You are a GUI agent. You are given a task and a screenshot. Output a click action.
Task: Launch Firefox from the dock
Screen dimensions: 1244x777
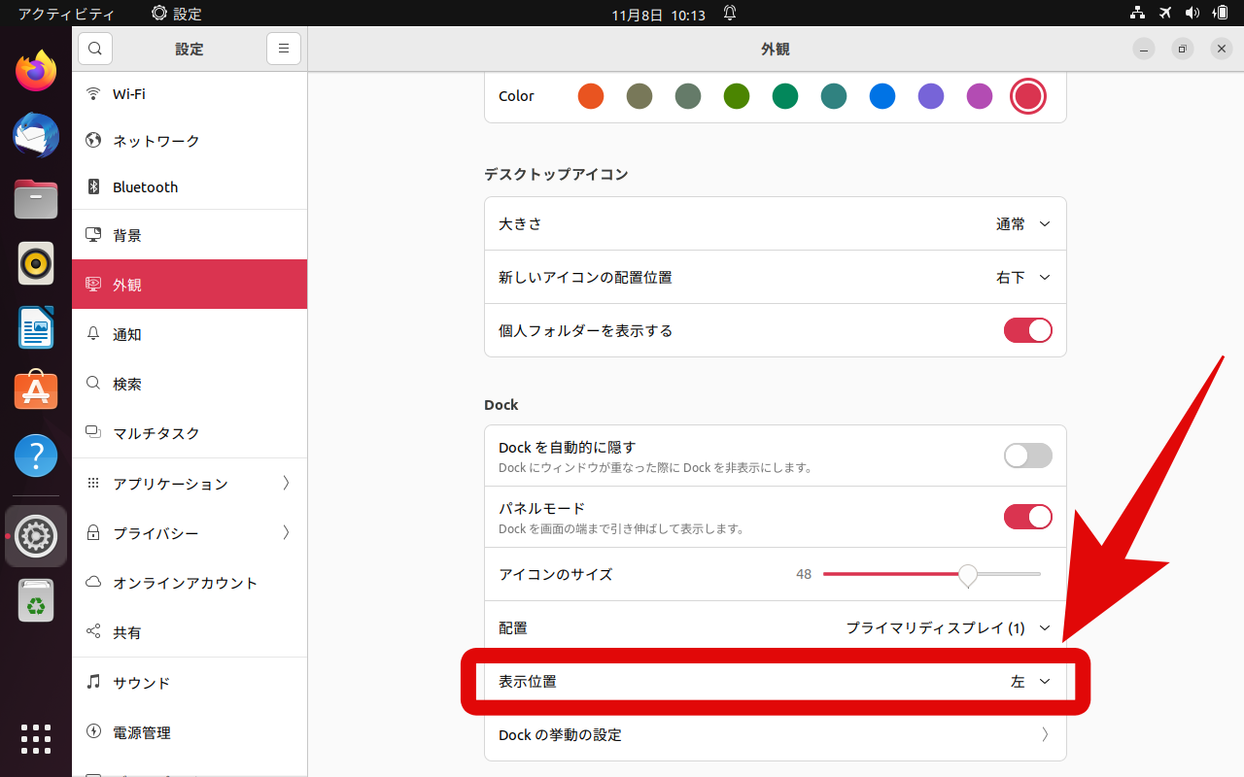[x=35, y=70]
